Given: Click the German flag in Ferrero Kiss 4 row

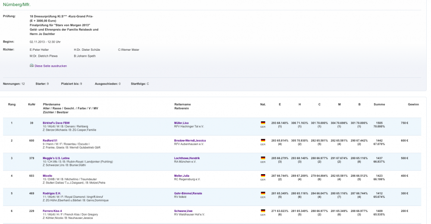Looking at the screenshot, I should pos(262,211).
